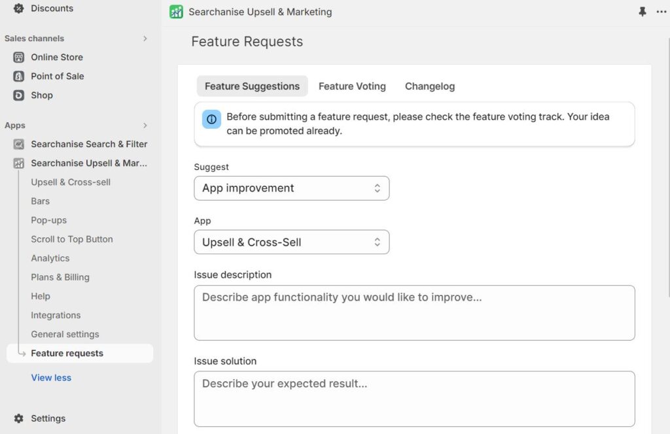Open the Changelog tab

coord(429,86)
